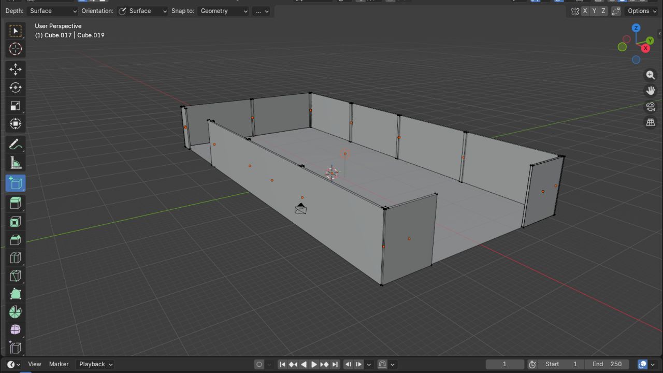Viewport: 663px width, 373px height.
Task: Activate the 3D Cursor tool
Action: point(16,49)
